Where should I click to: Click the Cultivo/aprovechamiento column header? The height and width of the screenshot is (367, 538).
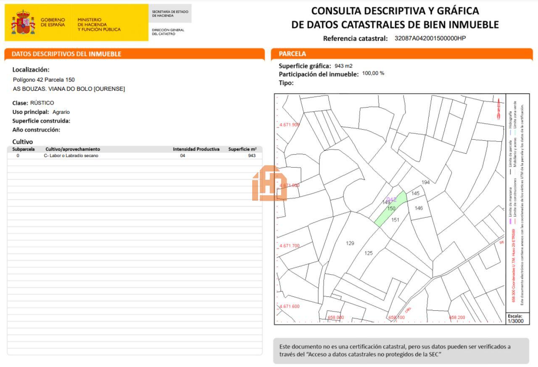(73, 149)
